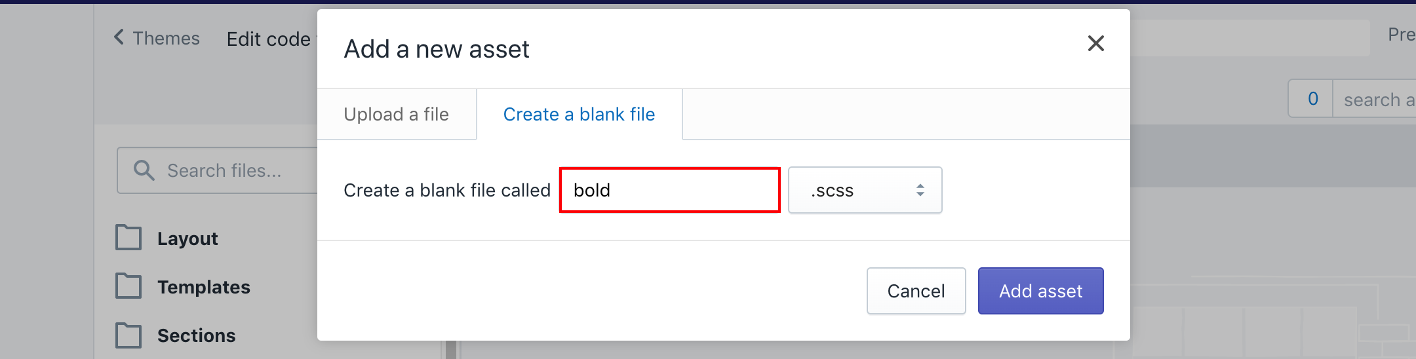Expand the Templates folder label
Screen dimensions: 1416x359
pyautogui.click(x=204, y=287)
